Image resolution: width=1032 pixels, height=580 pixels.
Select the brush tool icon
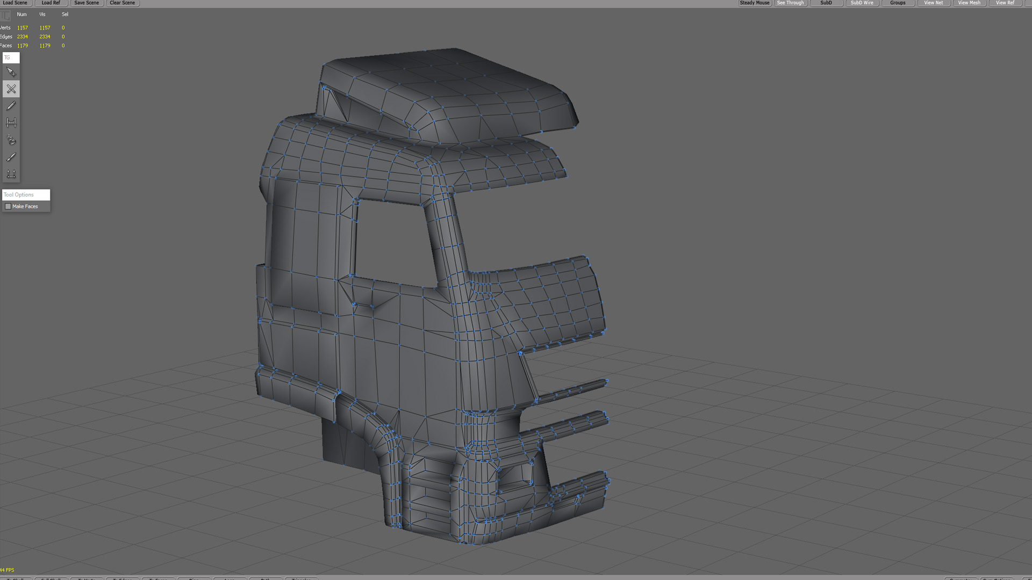point(11,157)
